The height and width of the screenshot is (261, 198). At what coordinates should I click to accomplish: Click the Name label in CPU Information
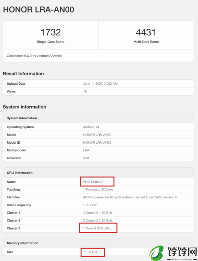point(11,182)
